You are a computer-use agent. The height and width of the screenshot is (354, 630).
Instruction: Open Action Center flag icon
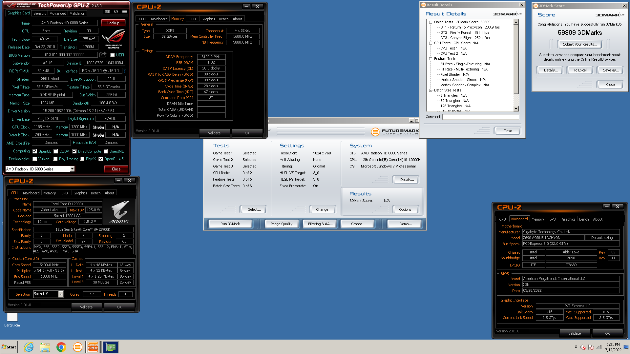(591, 347)
